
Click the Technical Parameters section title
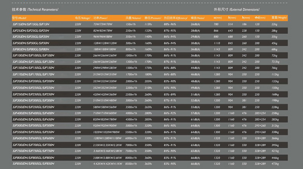35,9
